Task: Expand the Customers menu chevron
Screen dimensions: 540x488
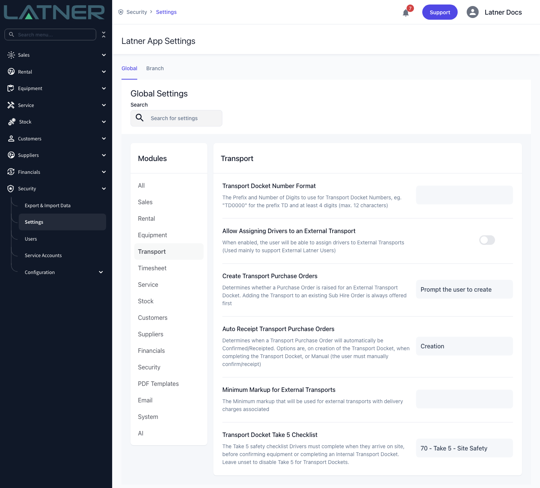Action: point(104,139)
